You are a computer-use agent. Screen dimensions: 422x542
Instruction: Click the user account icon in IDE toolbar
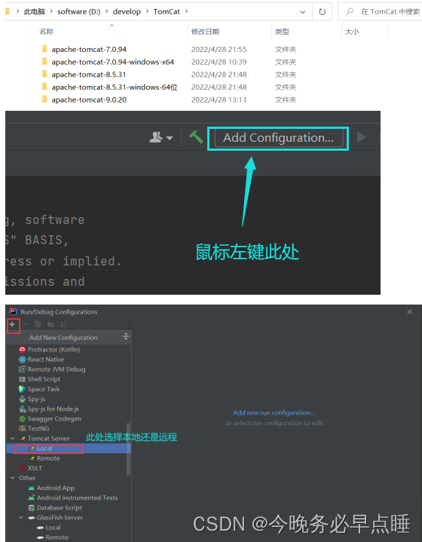point(161,137)
